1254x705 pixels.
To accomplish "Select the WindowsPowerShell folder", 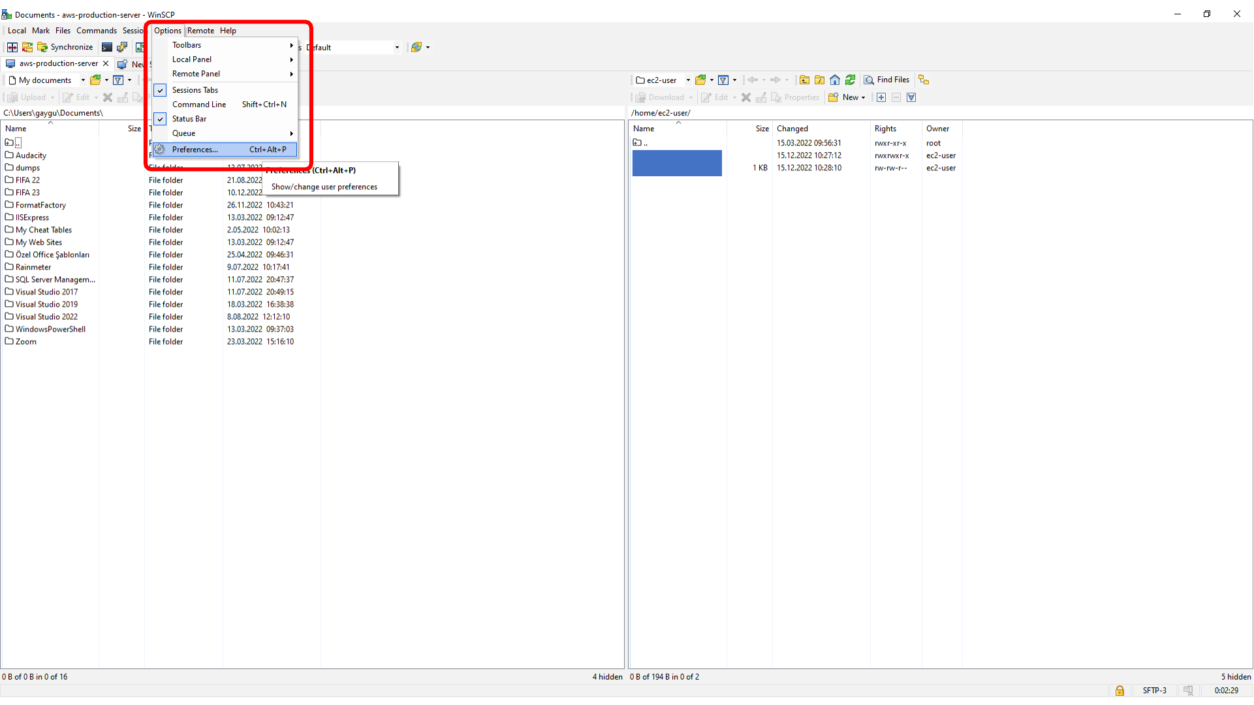I will pos(50,329).
